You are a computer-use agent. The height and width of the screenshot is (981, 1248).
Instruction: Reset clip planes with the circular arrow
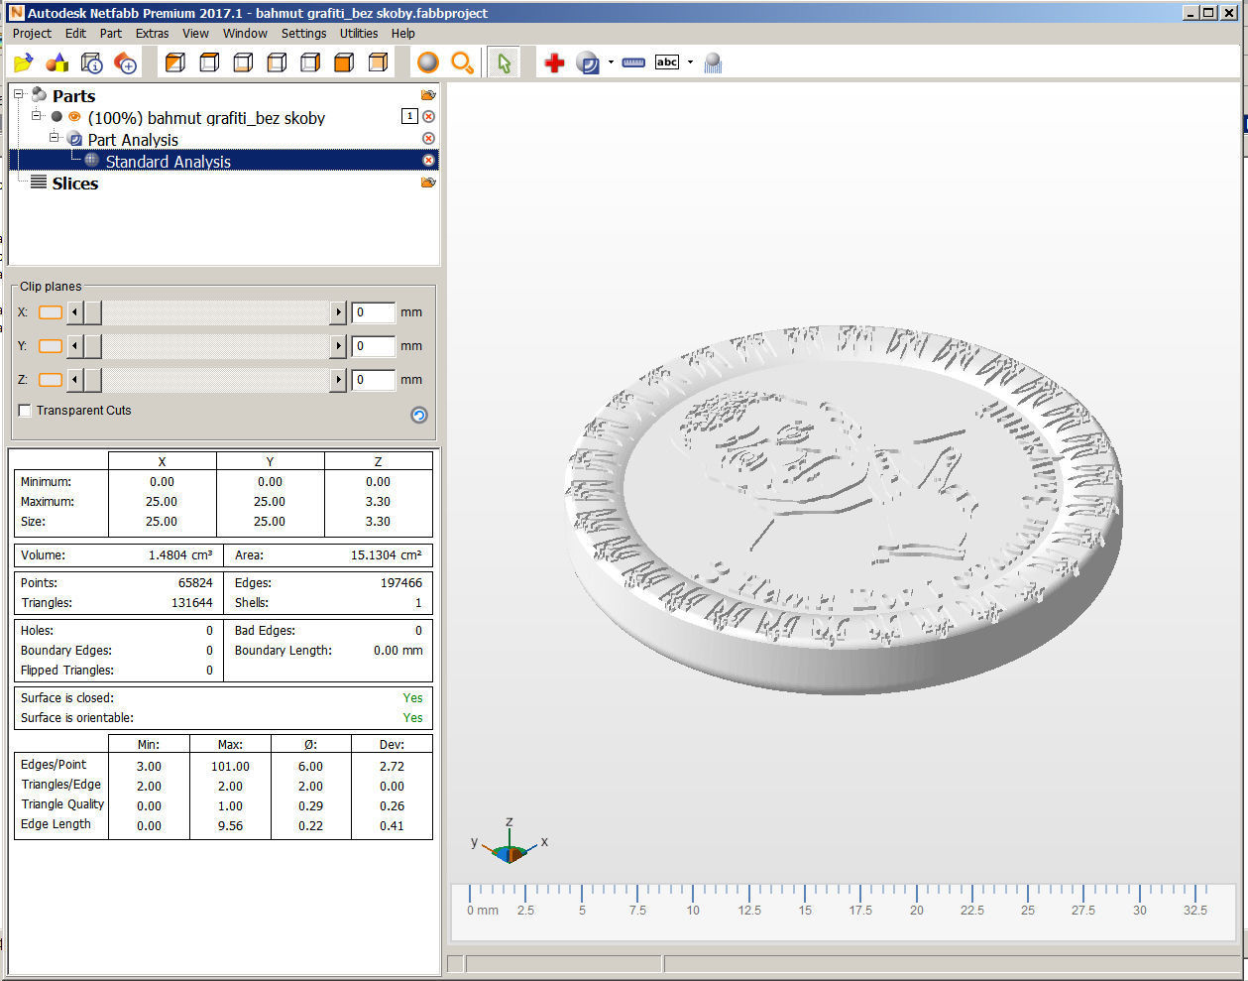coord(419,415)
